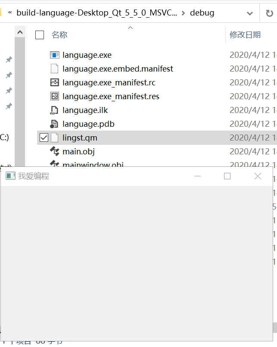Open language.exe via its application icon
Viewport: 277px width, 347px height.
coord(55,55)
